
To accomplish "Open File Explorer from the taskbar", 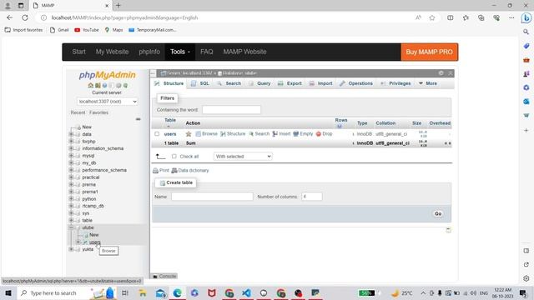I will [x=143, y=292].
